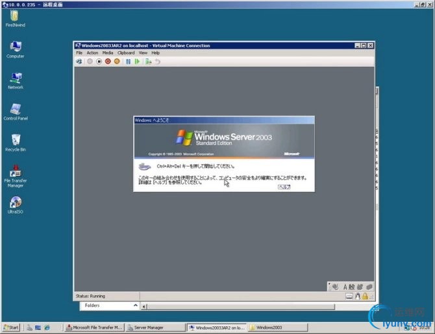
Task: Take a VM snapshot
Action: coord(149,62)
